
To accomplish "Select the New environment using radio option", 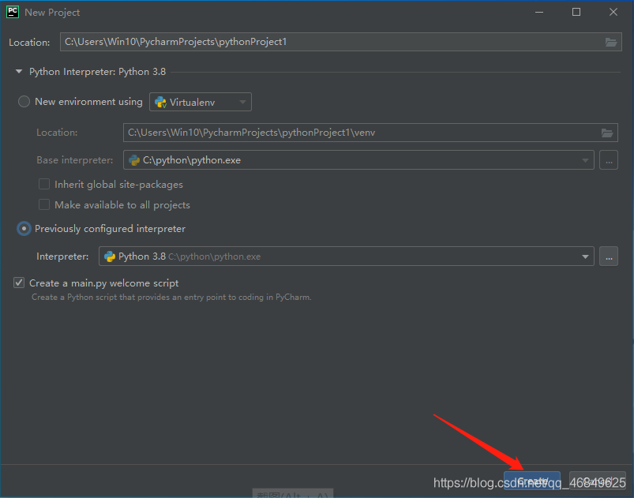I will pyautogui.click(x=24, y=102).
